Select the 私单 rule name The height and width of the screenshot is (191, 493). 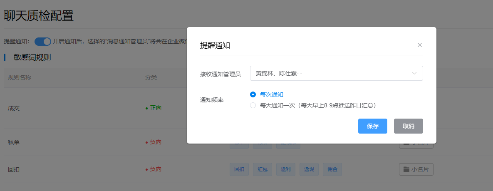click(14, 142)
